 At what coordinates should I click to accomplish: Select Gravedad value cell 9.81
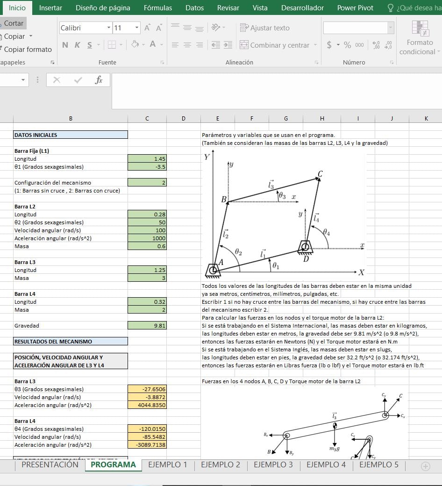[147, 325]
